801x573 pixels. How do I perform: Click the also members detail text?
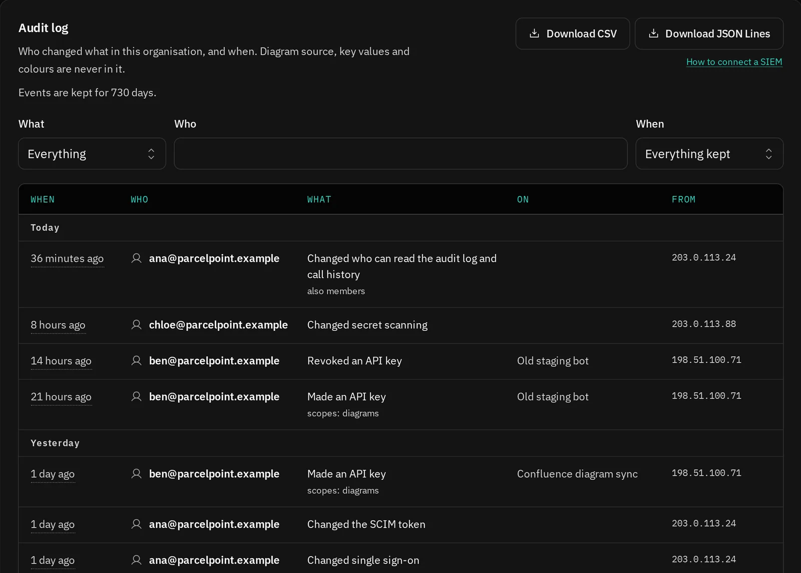pyautogui.click(x=336, y=291)
